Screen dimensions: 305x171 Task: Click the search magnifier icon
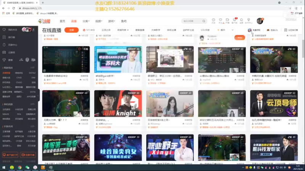click(204, 21)
